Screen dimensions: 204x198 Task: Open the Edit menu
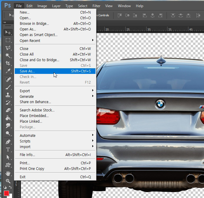(29, 6)
